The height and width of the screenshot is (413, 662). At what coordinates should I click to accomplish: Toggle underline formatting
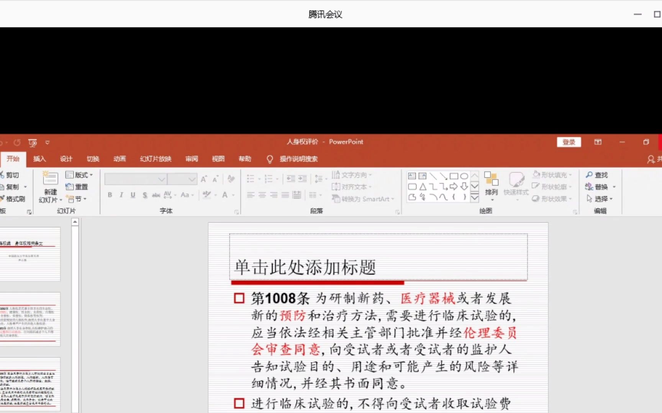pyautogui.click(x=132, y=195)
